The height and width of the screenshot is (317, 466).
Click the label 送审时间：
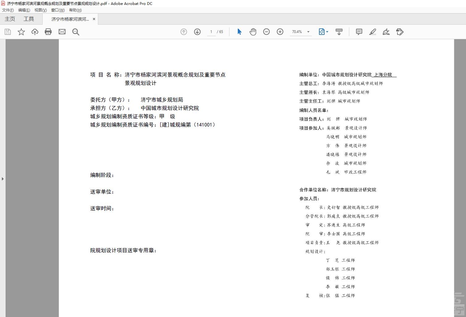coord(102,208)
